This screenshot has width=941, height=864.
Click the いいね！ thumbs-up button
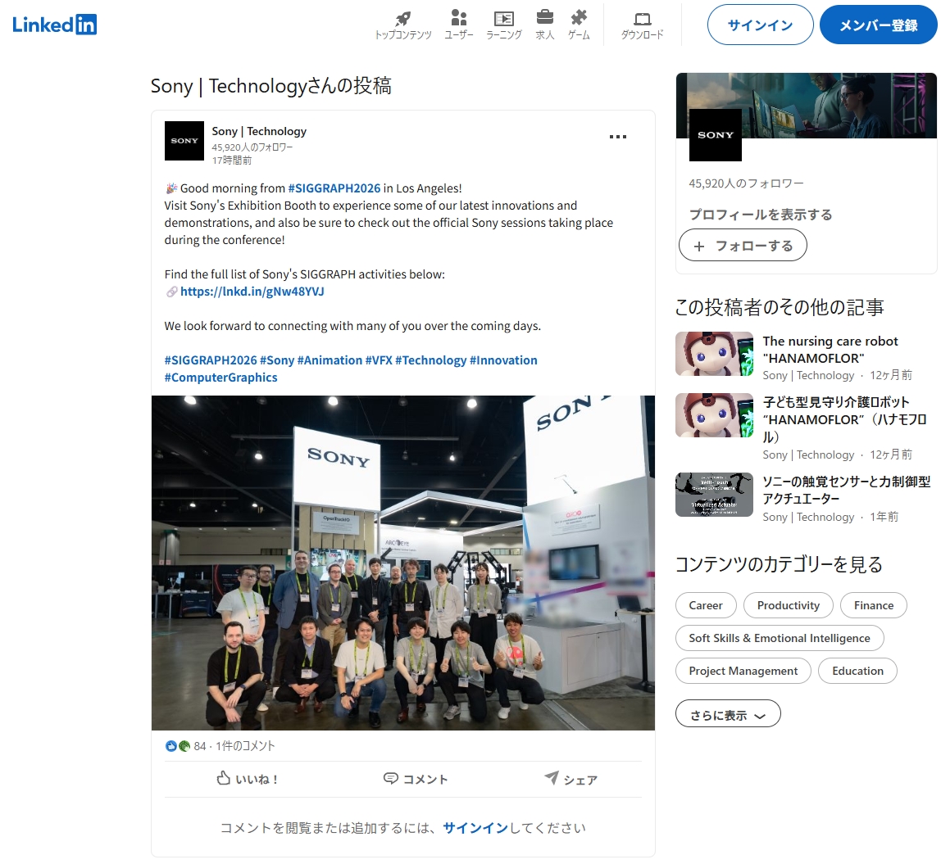point(247,779)
